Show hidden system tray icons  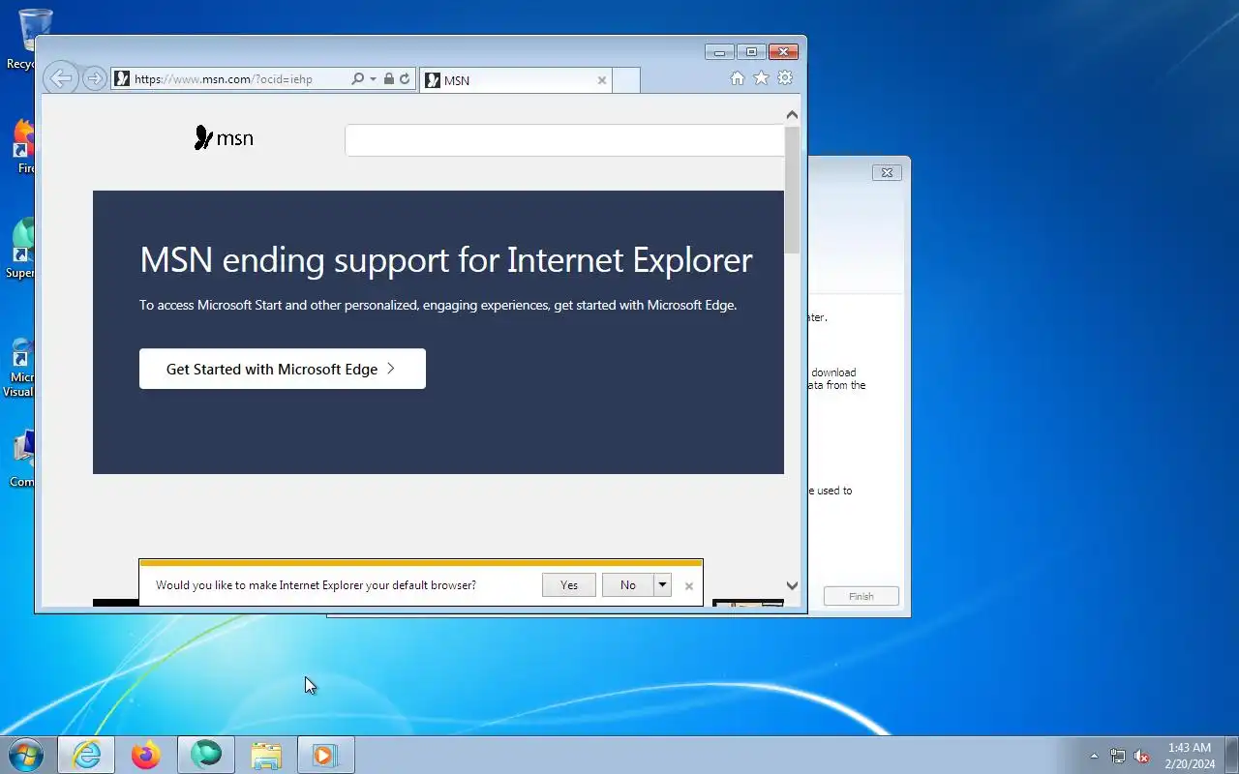pos(1095,756)
